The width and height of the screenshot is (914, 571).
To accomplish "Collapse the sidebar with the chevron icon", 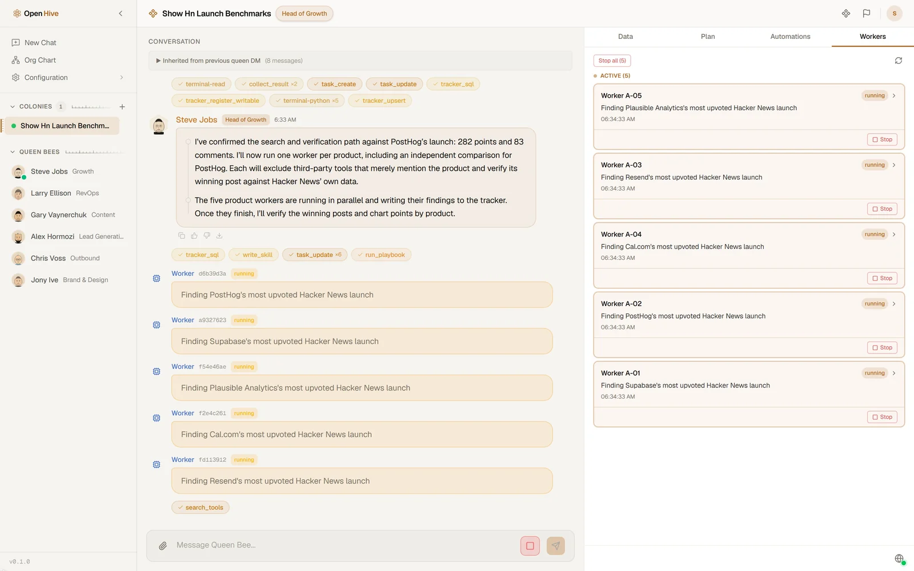I will [x=121, y=13].
